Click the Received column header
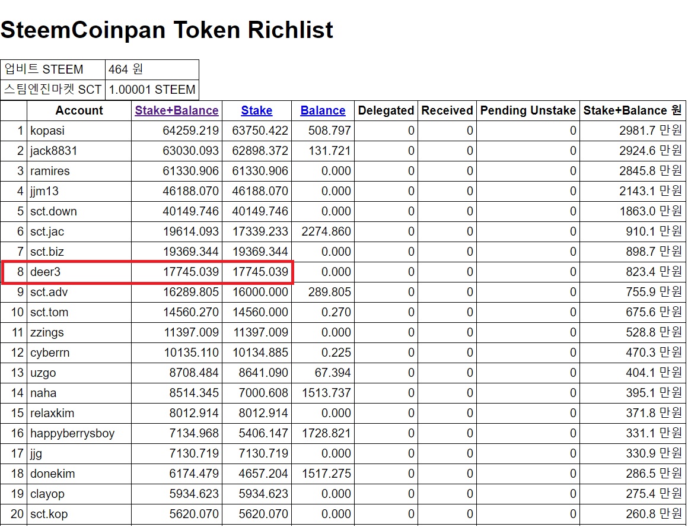688x527 pixels. pyautogui.click(x=447, y=110)
